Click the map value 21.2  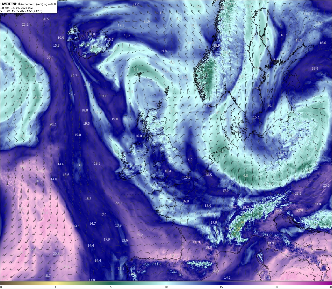(25, 24)
